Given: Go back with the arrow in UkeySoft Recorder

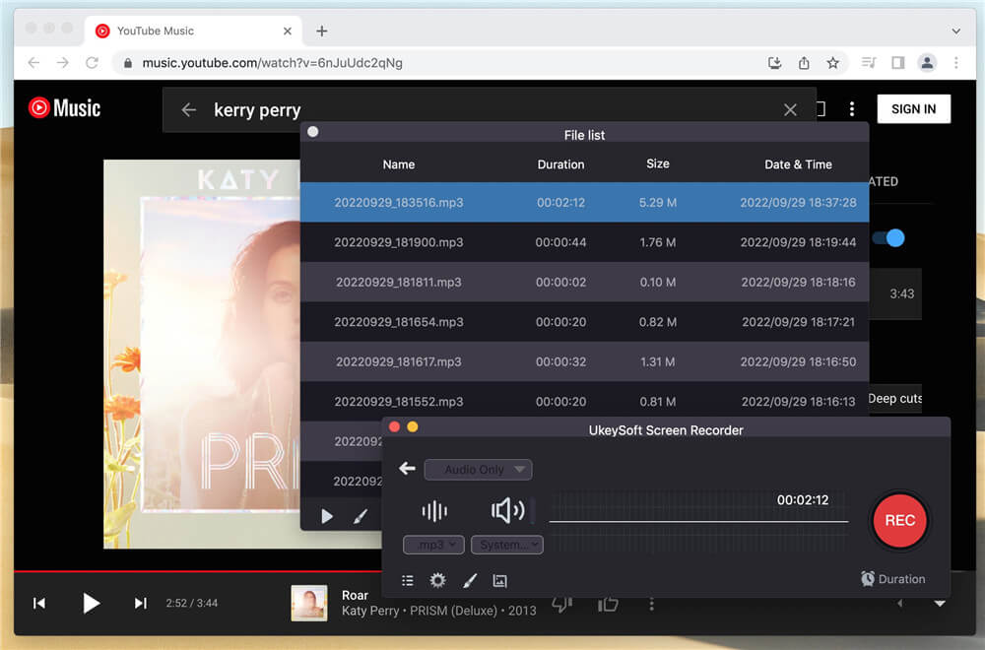Looking at the screenshot, I should [x=407, y=469].
